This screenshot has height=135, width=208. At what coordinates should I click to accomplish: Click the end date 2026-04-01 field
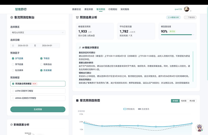click(x=47, y=46)
